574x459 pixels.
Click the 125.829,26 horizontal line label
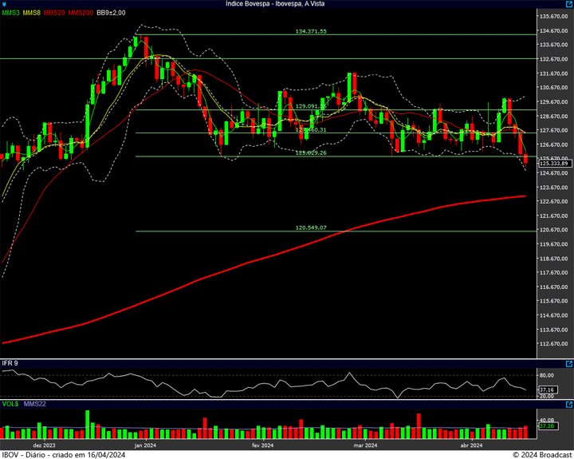[311, 152]
